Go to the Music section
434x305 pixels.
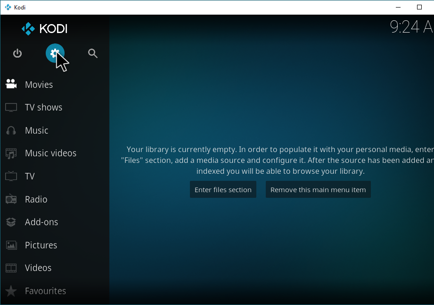[37, 130]
